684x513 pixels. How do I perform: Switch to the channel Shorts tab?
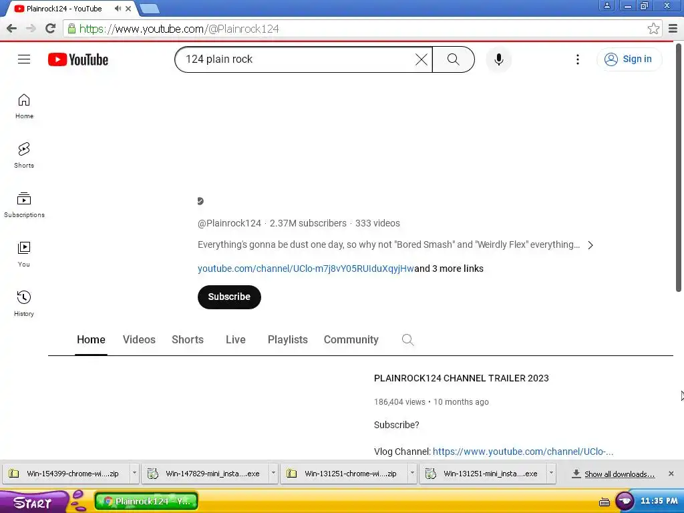click(x=188, y=339)
